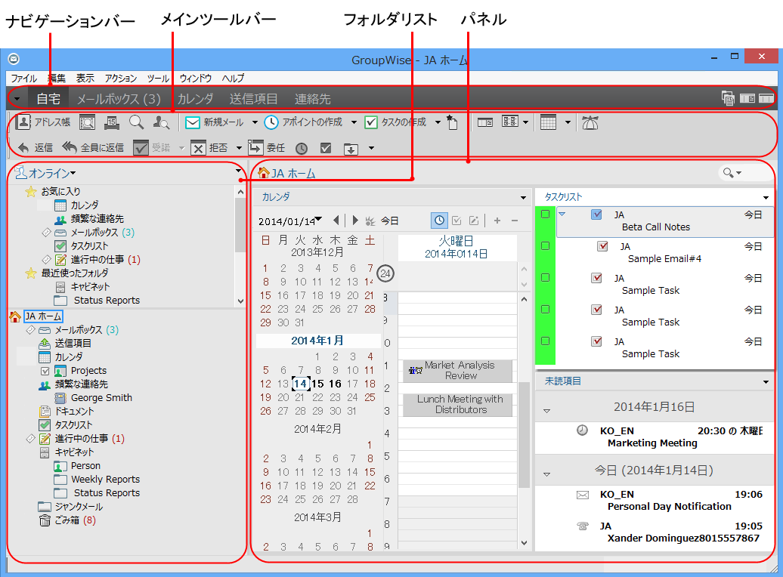Viewport: 783px width, 577px height.
Task: Switch to メールボックス (3) tab
Action: tap(119, 99)
